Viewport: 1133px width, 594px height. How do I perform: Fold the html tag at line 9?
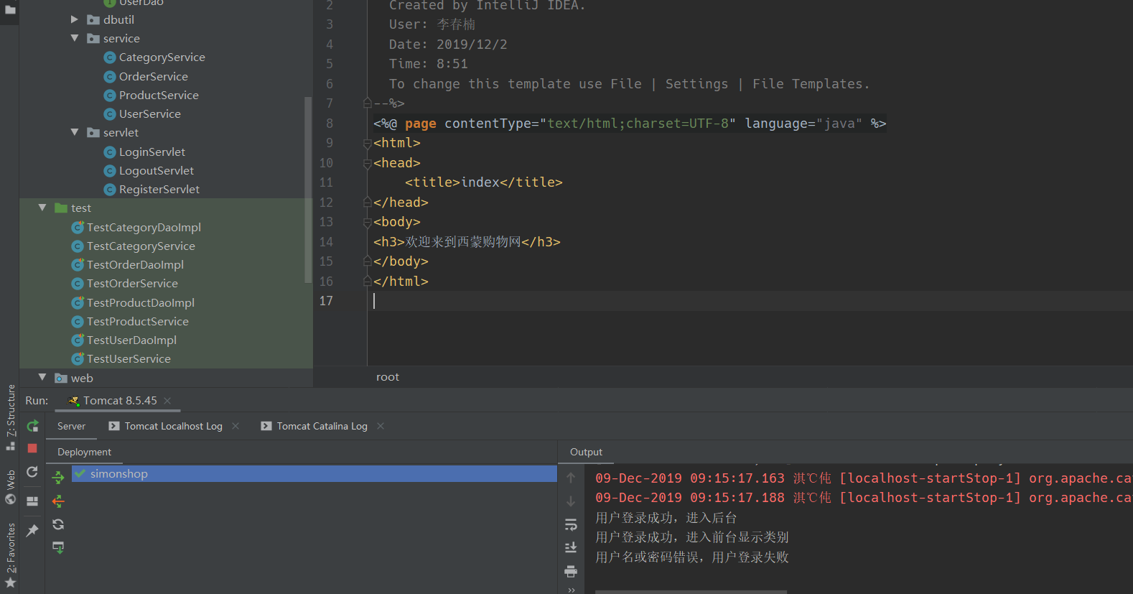[367, 143]
